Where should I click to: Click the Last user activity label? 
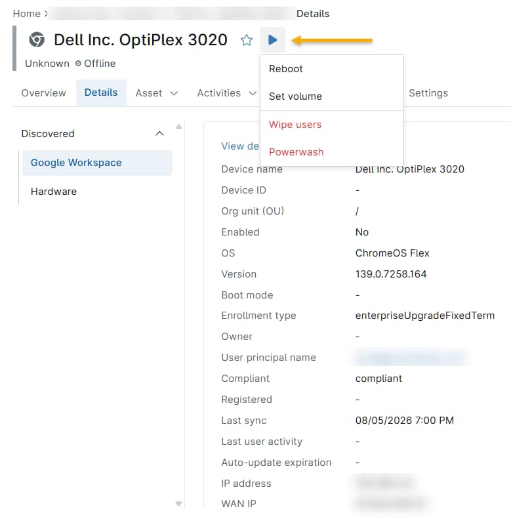point(262,442)
